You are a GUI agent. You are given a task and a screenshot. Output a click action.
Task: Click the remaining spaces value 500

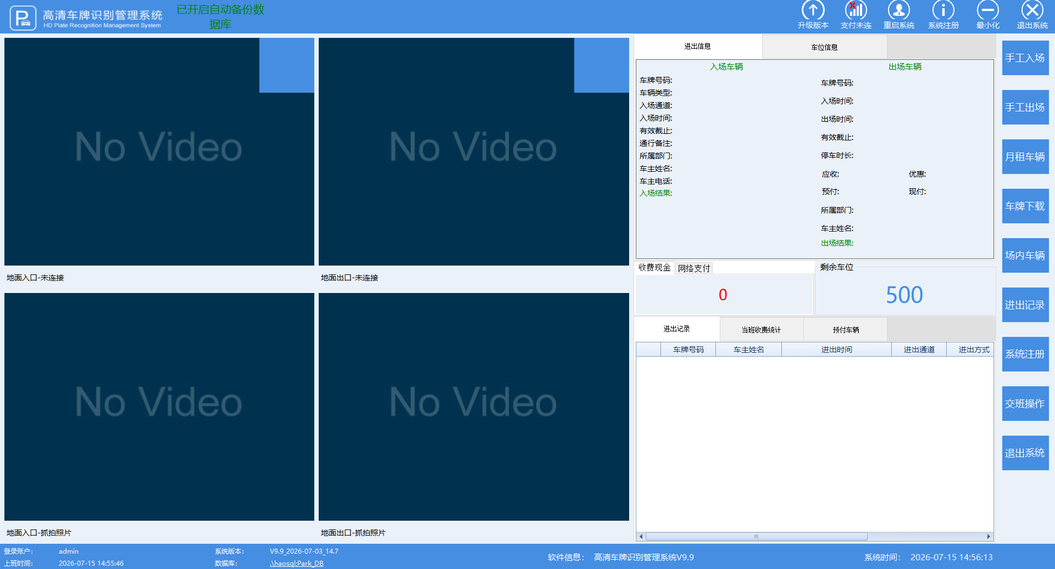[904, 295]
